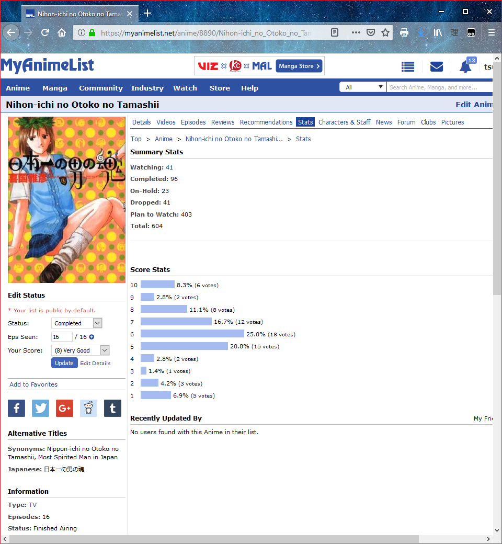
Task: Click the MyAnimeList logo
Action: coord(48,65)
